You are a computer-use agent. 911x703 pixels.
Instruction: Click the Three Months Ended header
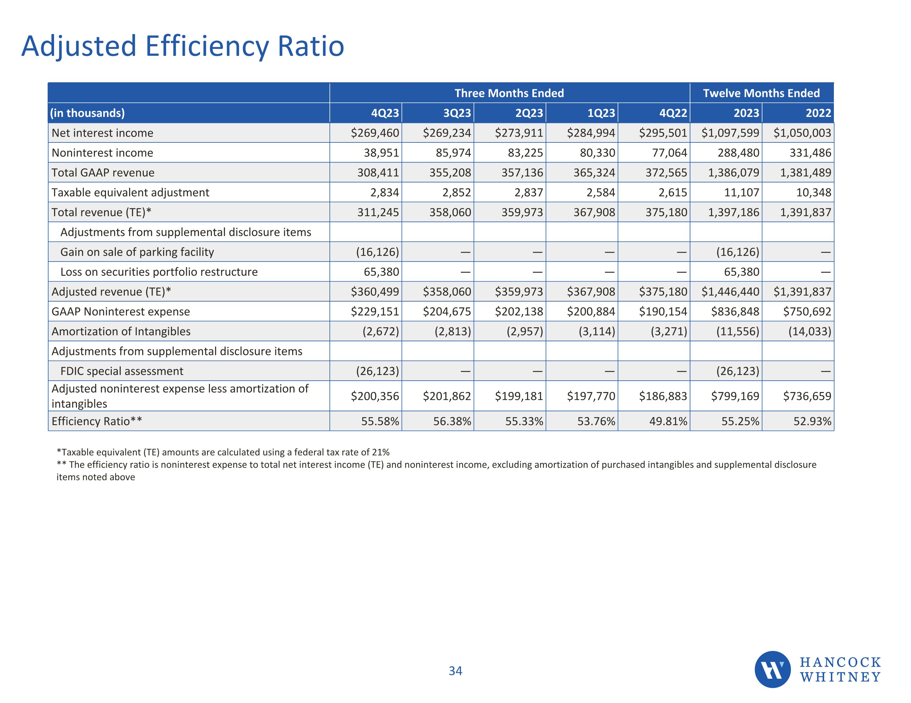click(509, 93)
